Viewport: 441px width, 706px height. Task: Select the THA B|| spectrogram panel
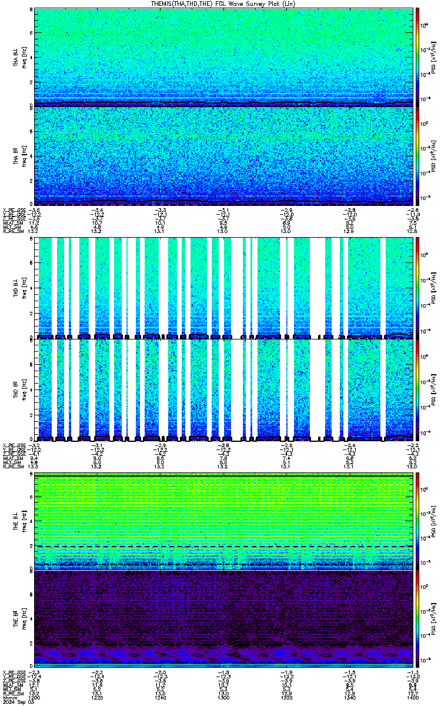223,155
